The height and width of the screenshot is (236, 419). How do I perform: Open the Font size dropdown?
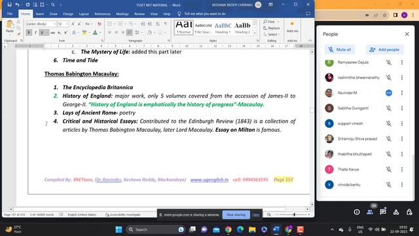pos(67,24)
